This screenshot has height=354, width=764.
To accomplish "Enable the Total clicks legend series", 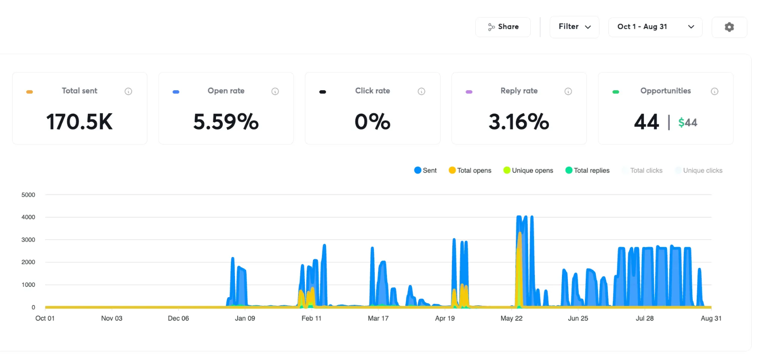I will pyautogui.click(x=642, y=170).
